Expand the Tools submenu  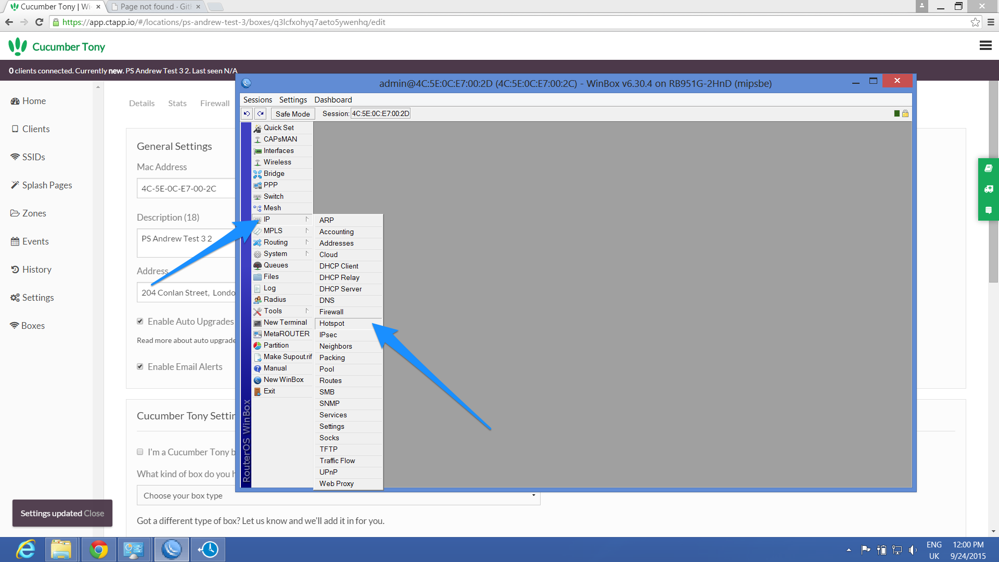tap(283, 311)
